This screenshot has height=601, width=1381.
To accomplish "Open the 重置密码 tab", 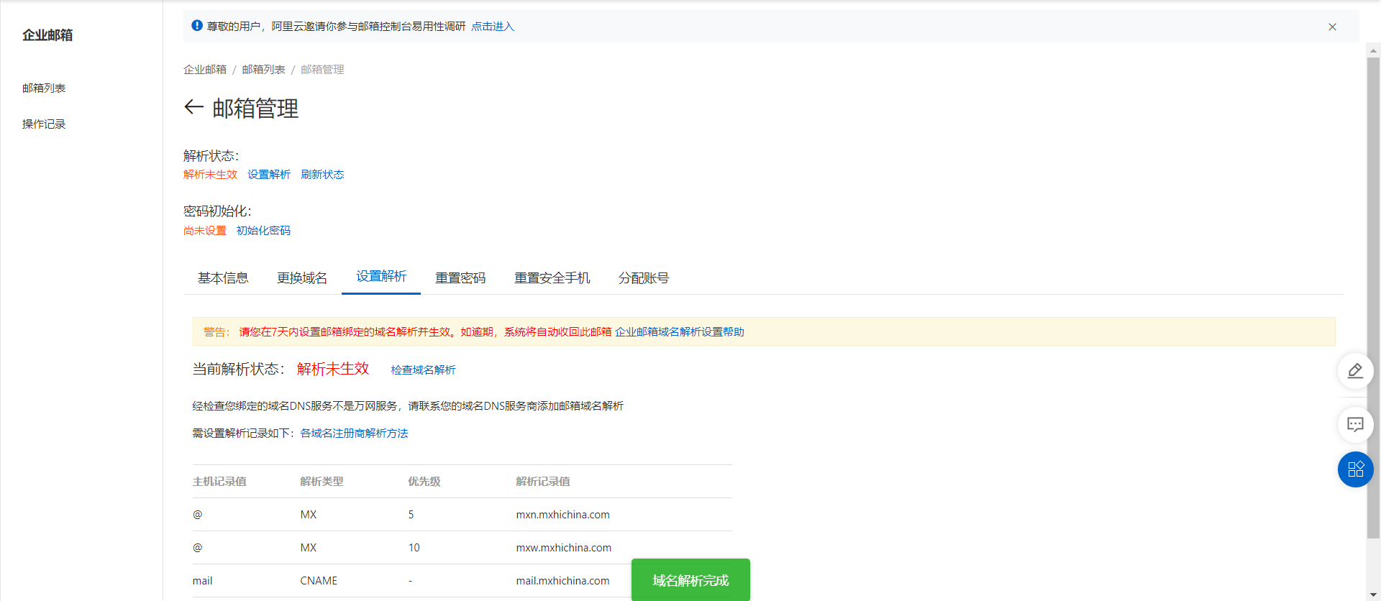I will (x=460, y=278).
